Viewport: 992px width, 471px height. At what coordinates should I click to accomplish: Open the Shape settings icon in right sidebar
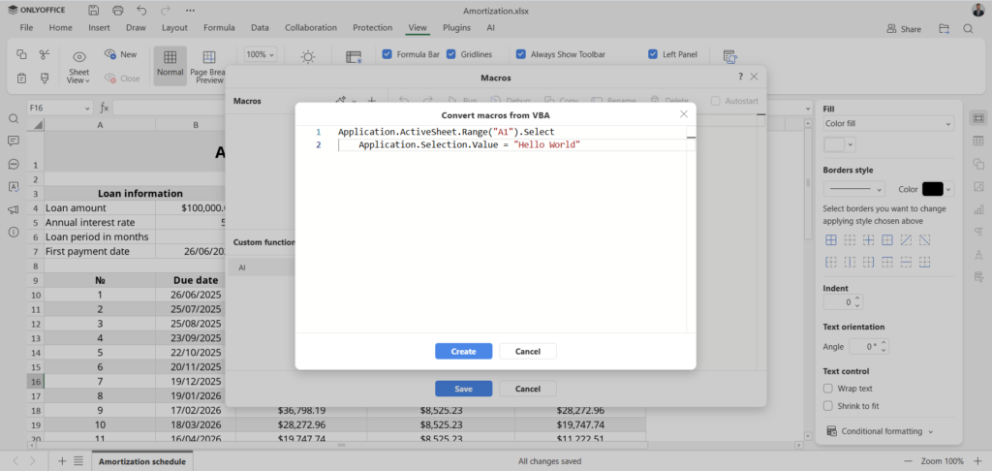pyautogui.click(x=978, y=164)
